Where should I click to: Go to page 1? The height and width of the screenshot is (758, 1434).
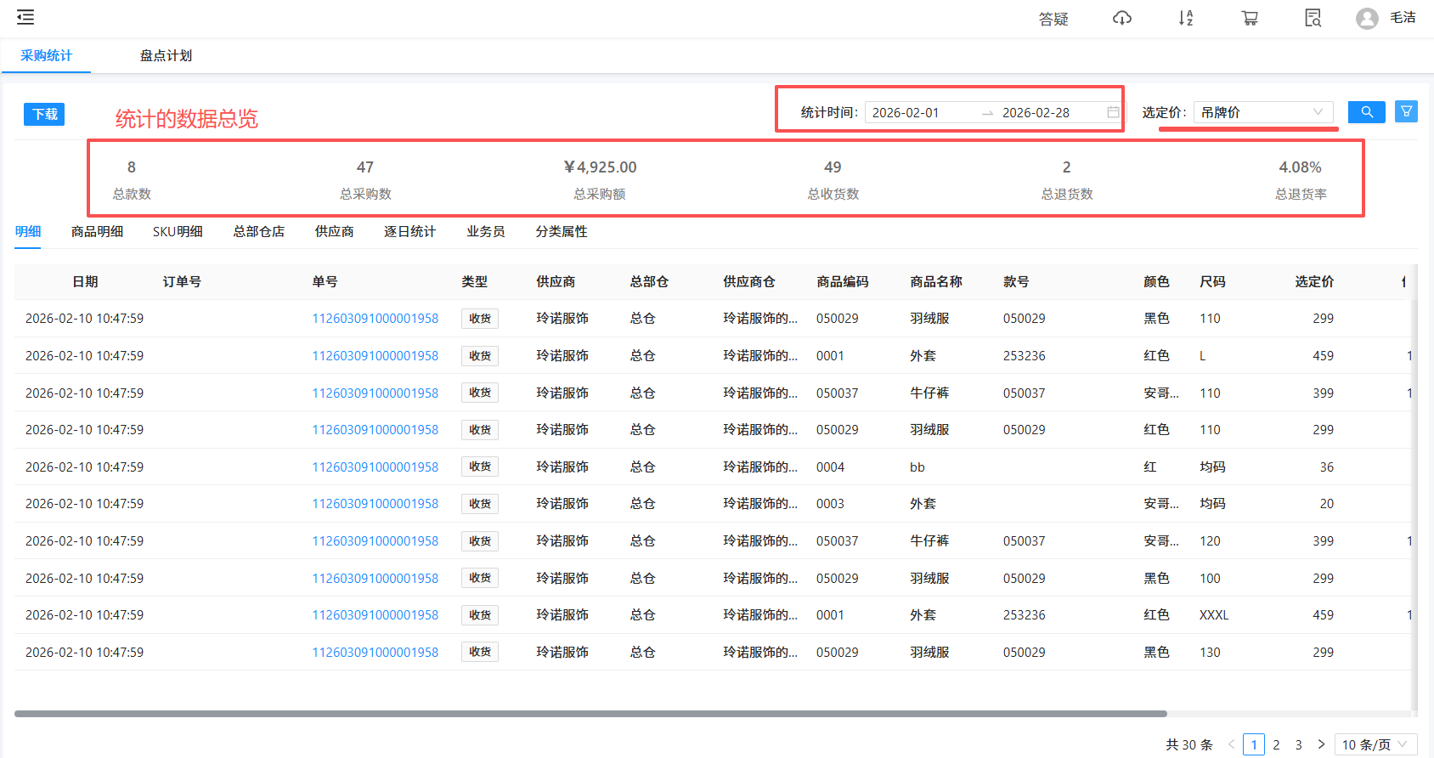1254,744
